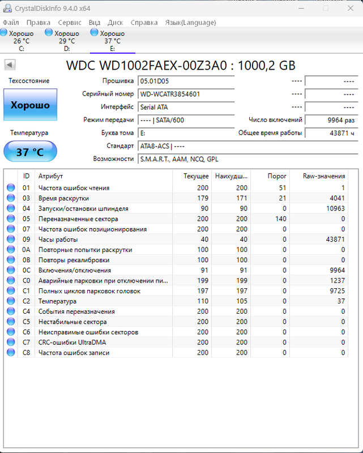Click the Raw-значения column header
The image size is (363, 453).
click(x=319, y=176)
